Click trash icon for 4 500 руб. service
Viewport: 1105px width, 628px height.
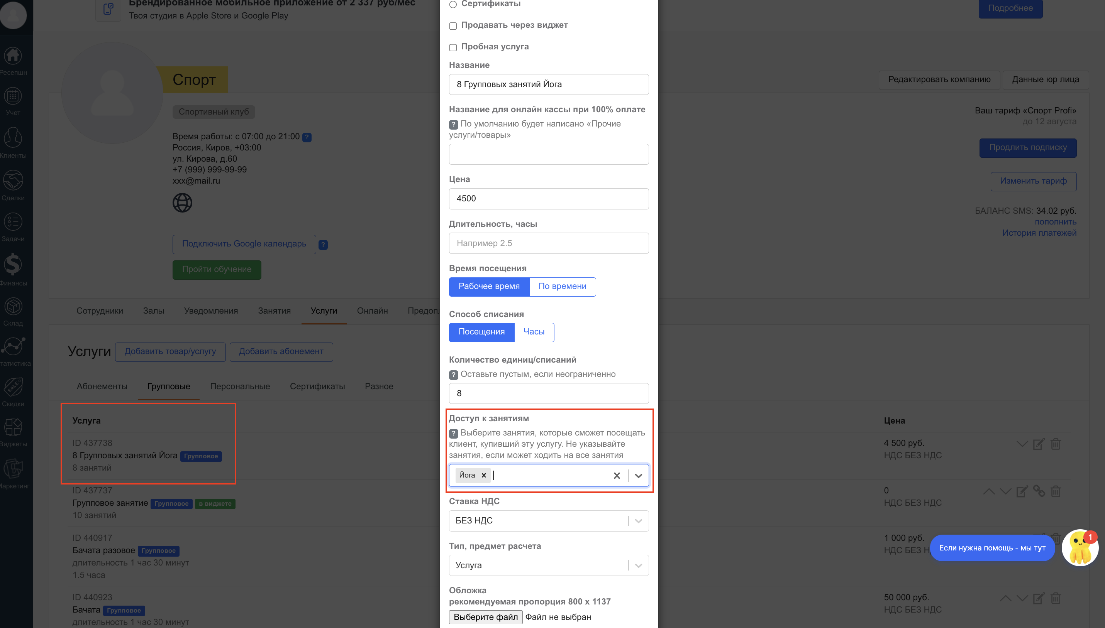[1055, 444]
